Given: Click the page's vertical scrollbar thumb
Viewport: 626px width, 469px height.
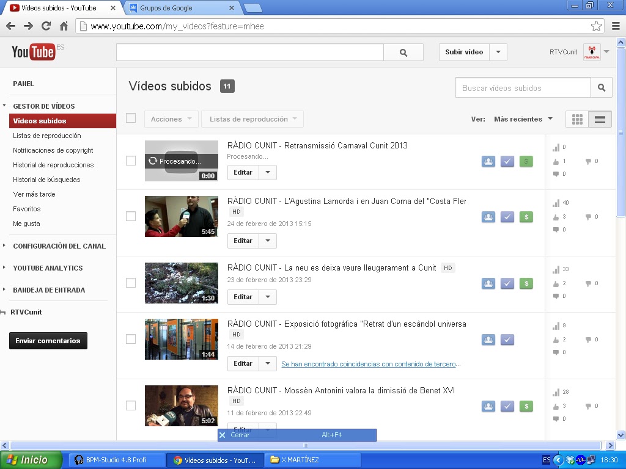Looking at the screenshot, I should coord(621,133).
